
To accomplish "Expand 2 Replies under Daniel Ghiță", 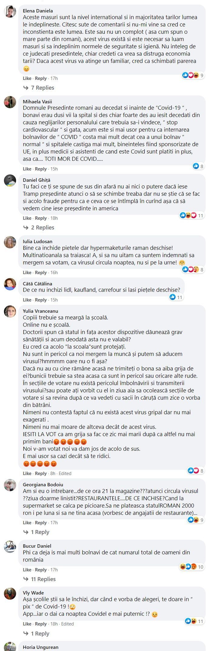I will (39, 228).
